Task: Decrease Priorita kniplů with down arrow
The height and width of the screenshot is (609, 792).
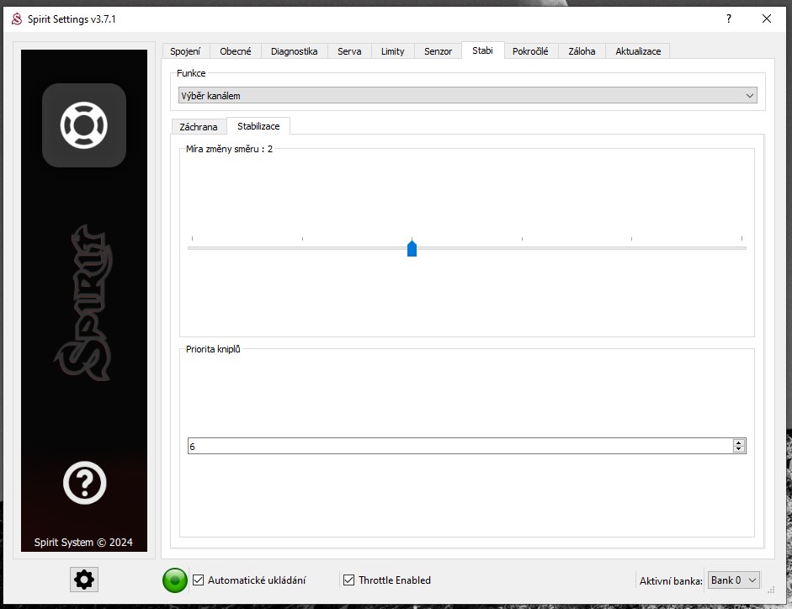Action: pos(739,449)
